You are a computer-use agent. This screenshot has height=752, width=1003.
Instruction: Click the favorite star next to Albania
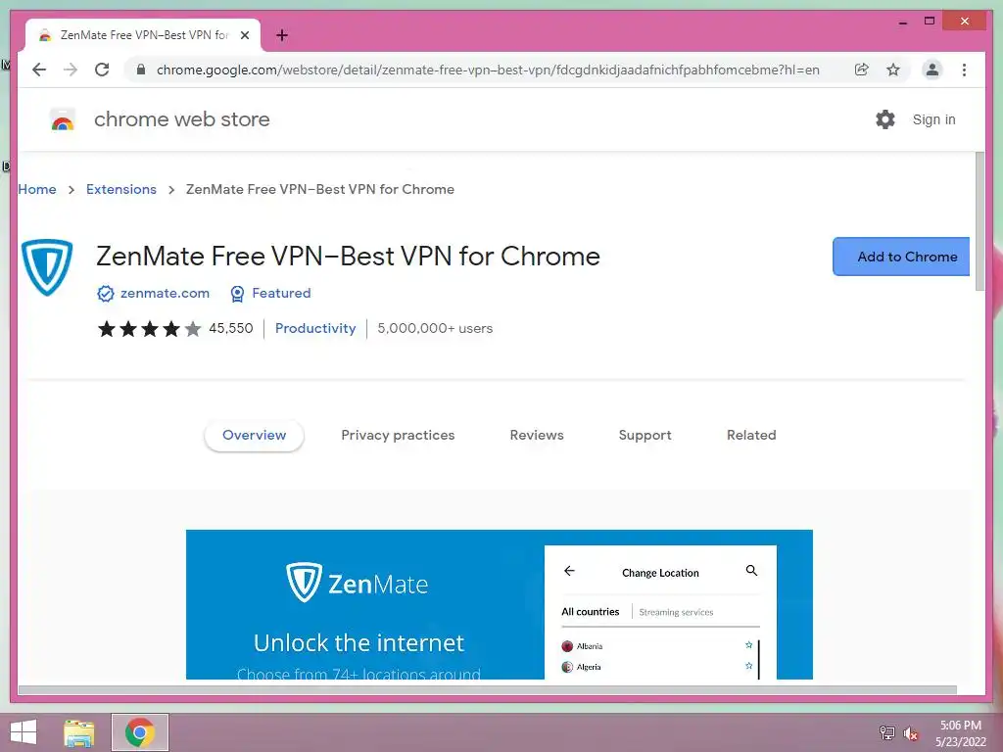click(748, 645)
